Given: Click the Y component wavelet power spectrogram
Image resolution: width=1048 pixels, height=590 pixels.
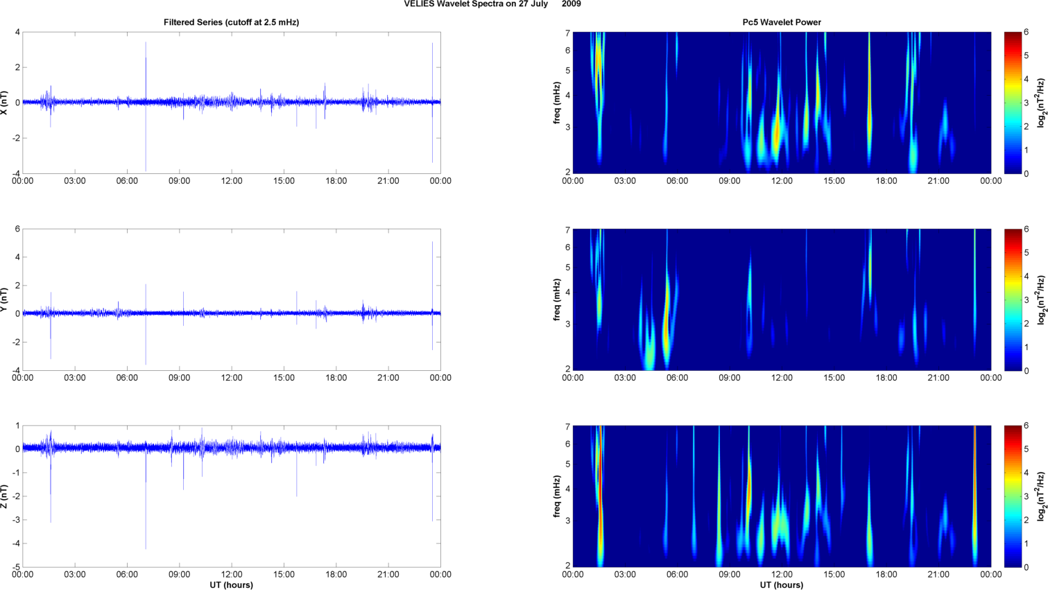Looking at the screenshot, I should pos(782,300).
